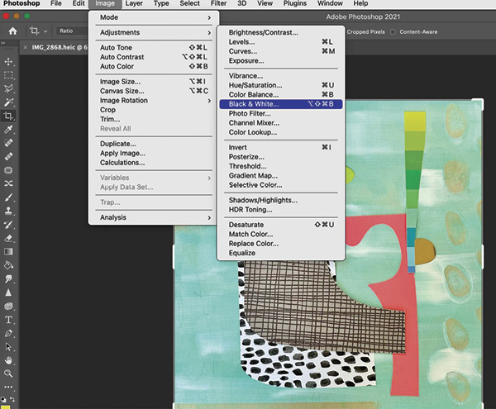The height and width of the screenshot is (409, 496).
Task: Click the crop tool preset icon in options bar
Action: (34, 31)
